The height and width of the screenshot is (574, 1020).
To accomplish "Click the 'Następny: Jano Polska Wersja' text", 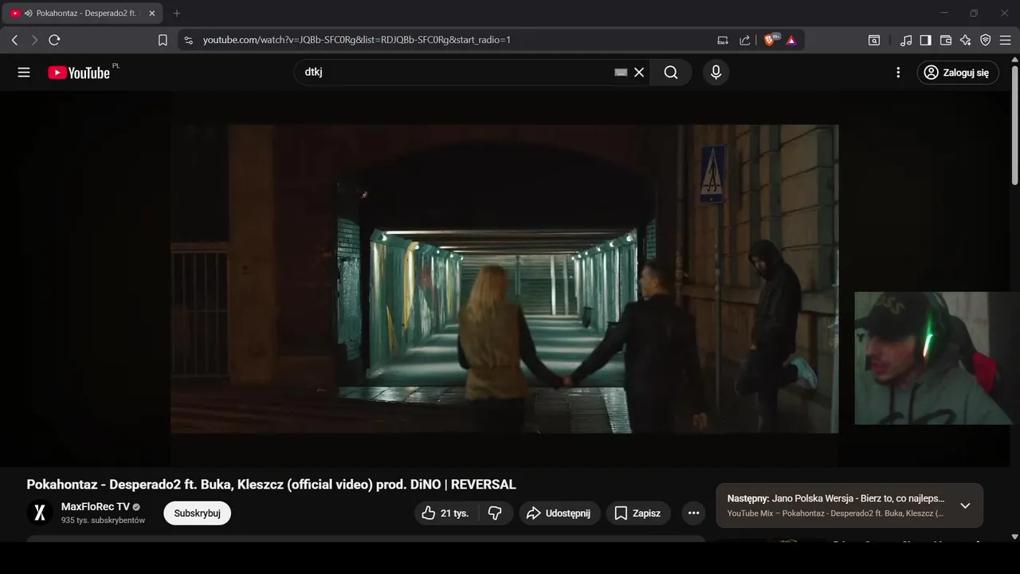I will click(x=836, y=498).
